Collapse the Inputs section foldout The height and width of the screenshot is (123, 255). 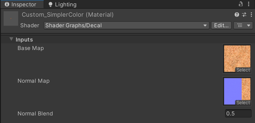coord(11,39)
